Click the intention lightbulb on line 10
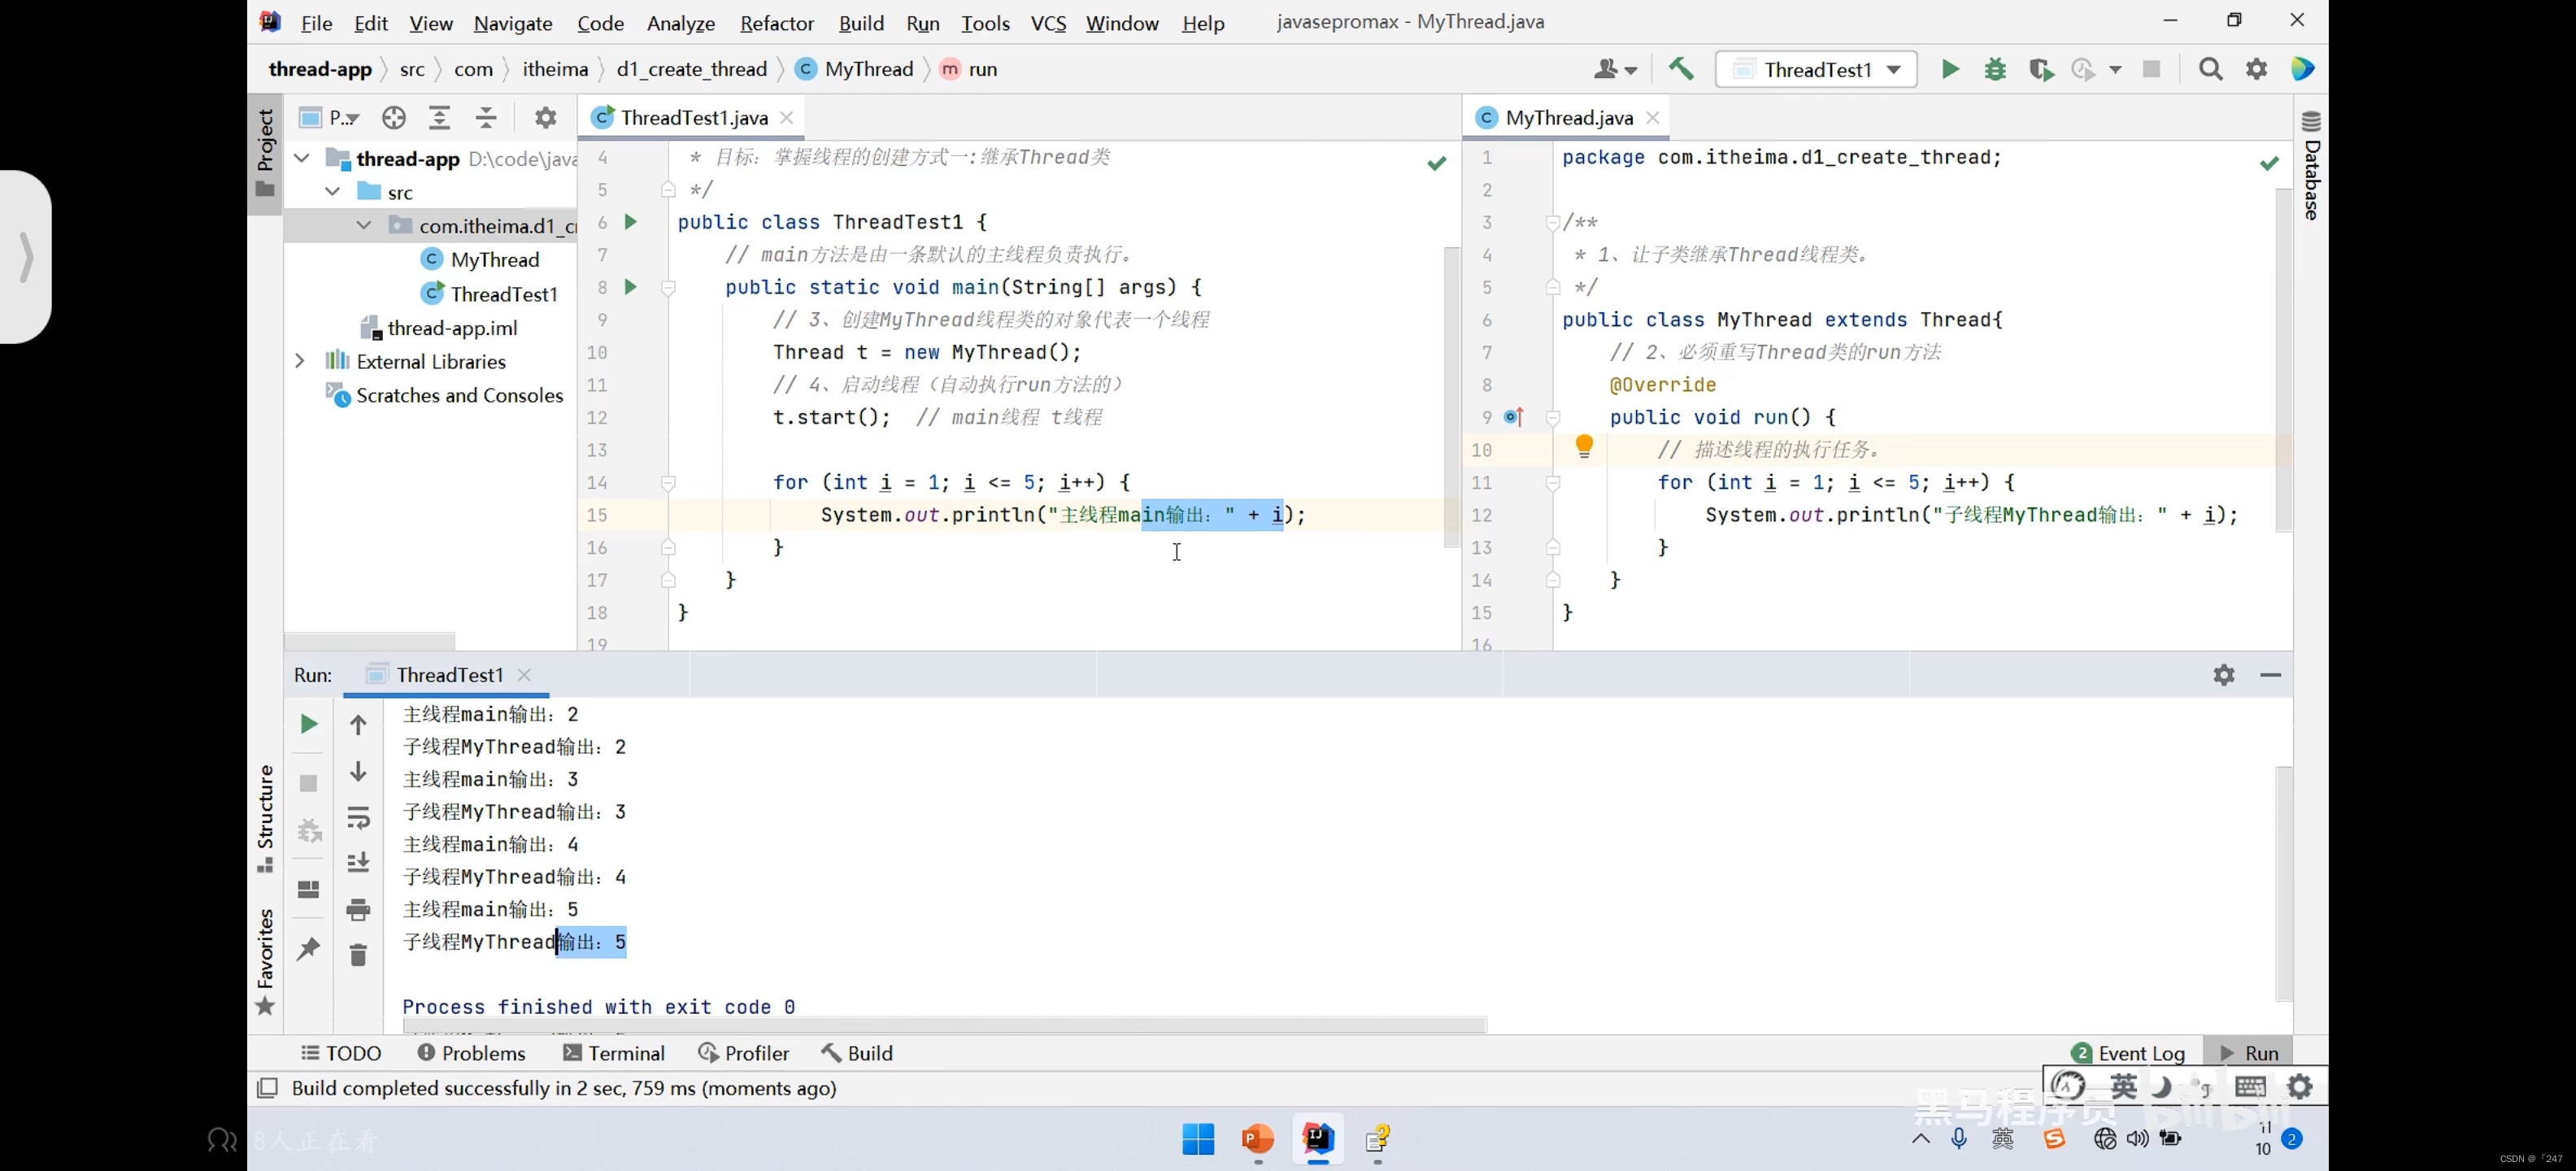Image resolution: width=2576 pixels, height=1171 pixels. tap(1584, 446)
